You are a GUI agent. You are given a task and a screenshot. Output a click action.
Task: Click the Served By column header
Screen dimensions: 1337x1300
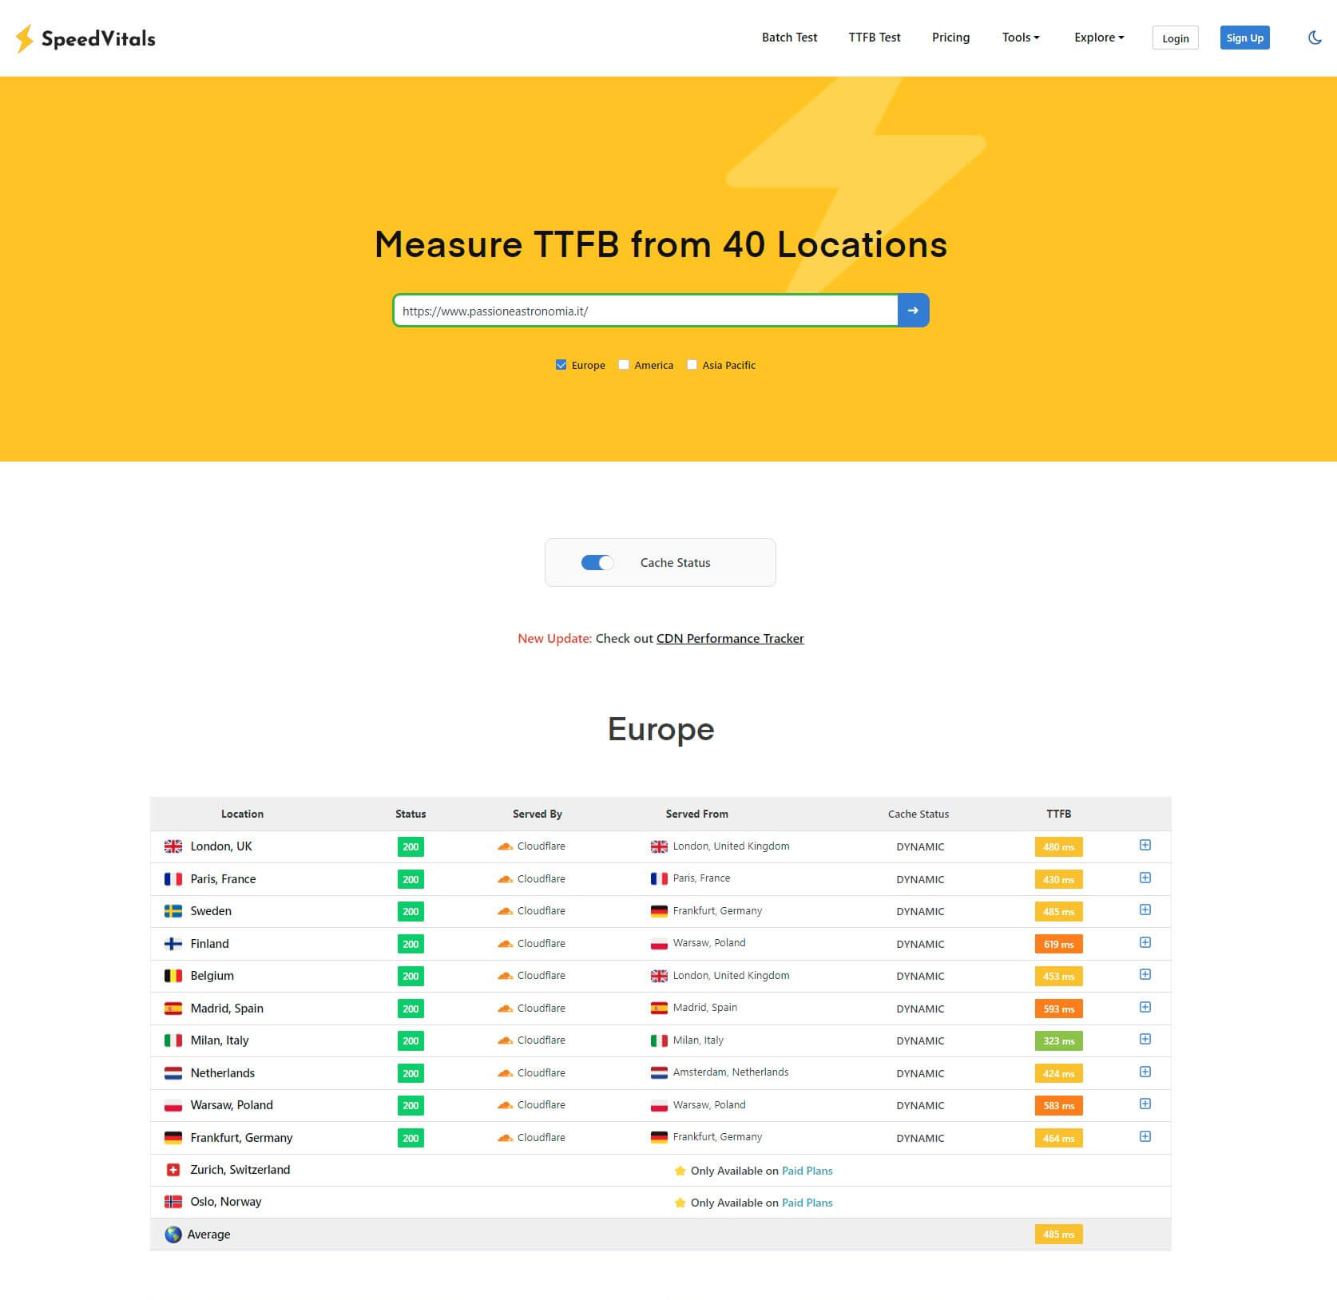[537, 814]
